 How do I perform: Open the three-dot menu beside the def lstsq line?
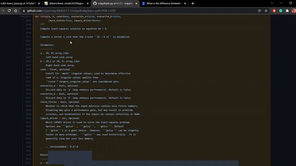(x=23, y=17)
